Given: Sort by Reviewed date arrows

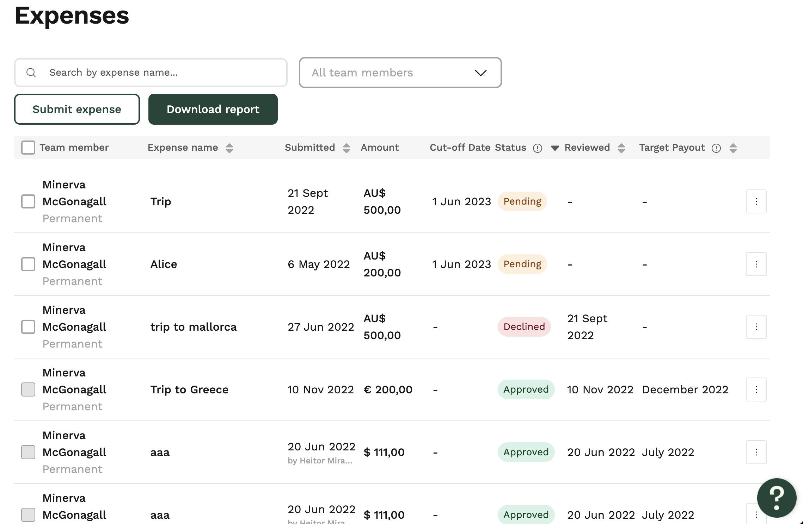Looking at the screenshot, I should click(x=621, y=148).
